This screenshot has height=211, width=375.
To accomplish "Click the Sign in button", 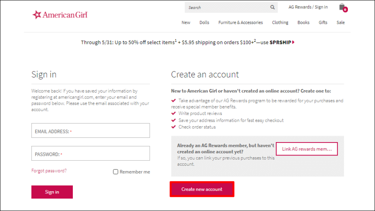I will click(x=52, y=192).
